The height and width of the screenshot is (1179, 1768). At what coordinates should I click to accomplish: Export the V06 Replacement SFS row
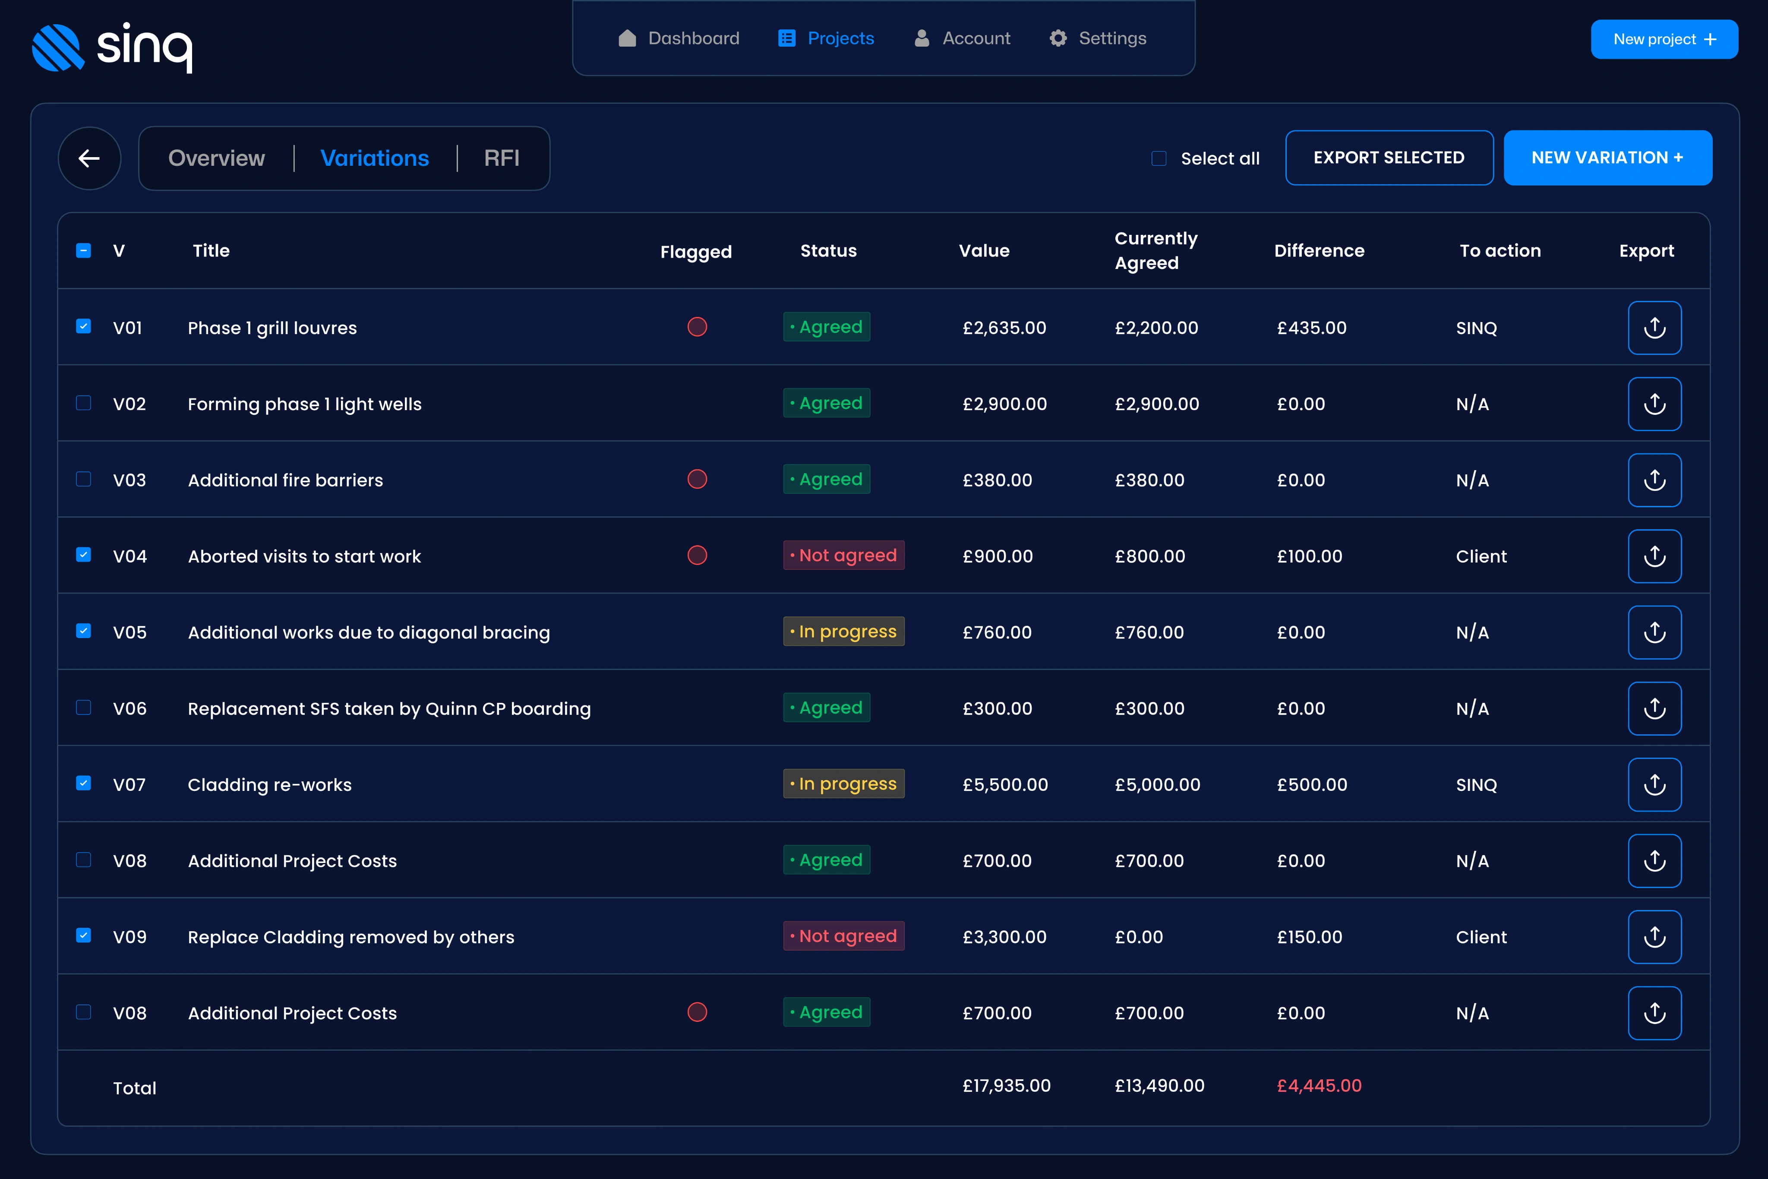point(1654,708)
